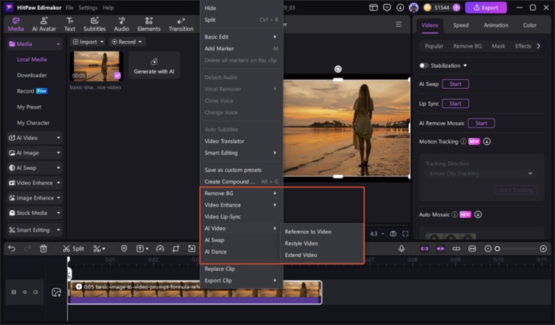555x325 pixels.
Task: Show more tabs via chevron after Effects
Action: 538,46
